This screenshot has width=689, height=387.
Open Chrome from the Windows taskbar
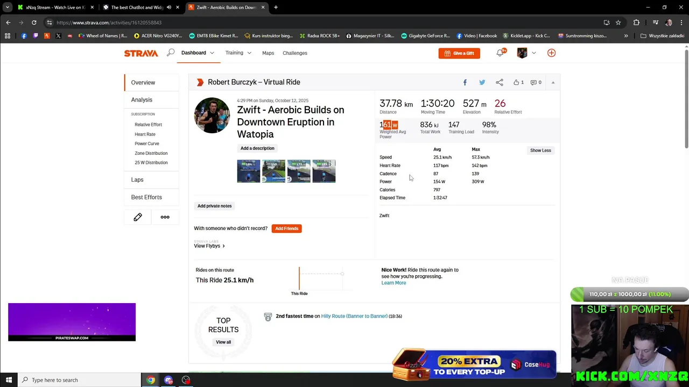point(151,380)
